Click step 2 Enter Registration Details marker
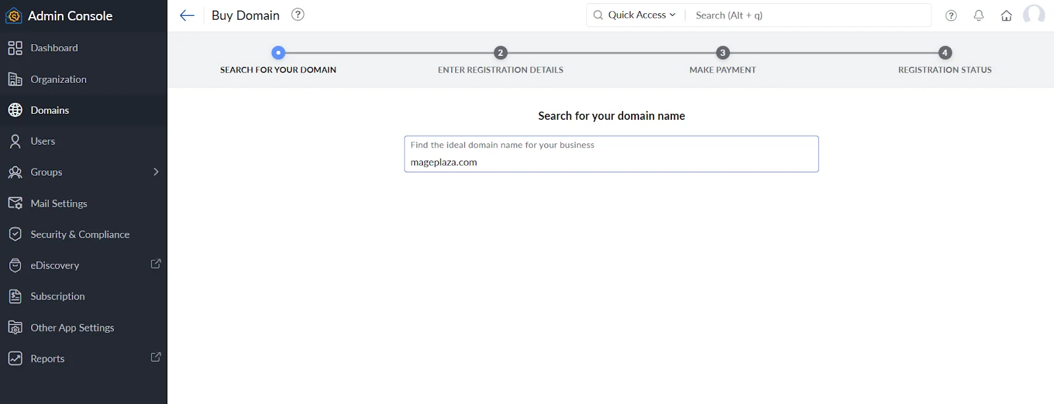This screenshot has height=404, width=1054. tap(501, 53)
